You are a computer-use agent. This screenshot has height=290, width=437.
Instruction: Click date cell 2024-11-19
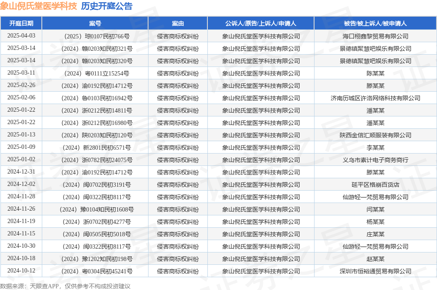(x=21, y=221)
